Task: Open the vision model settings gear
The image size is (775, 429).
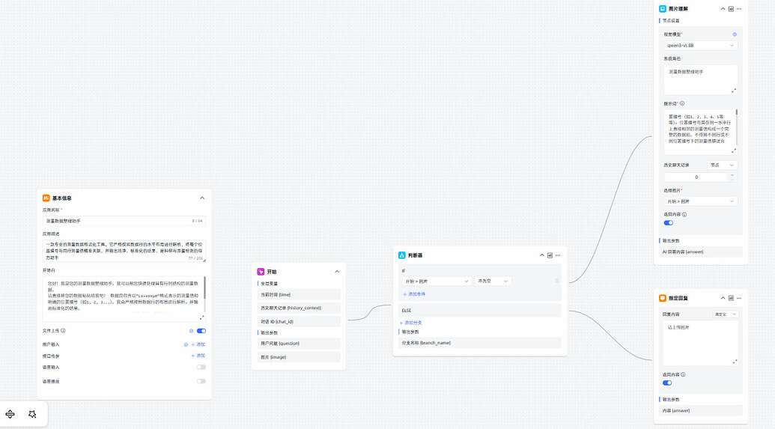Action: 734,34
